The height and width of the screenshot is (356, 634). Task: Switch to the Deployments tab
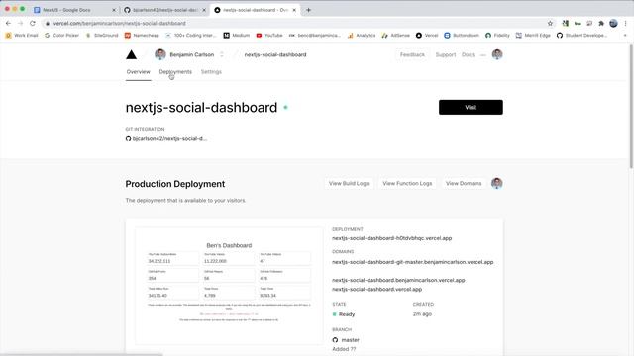[x=175, y=72]
